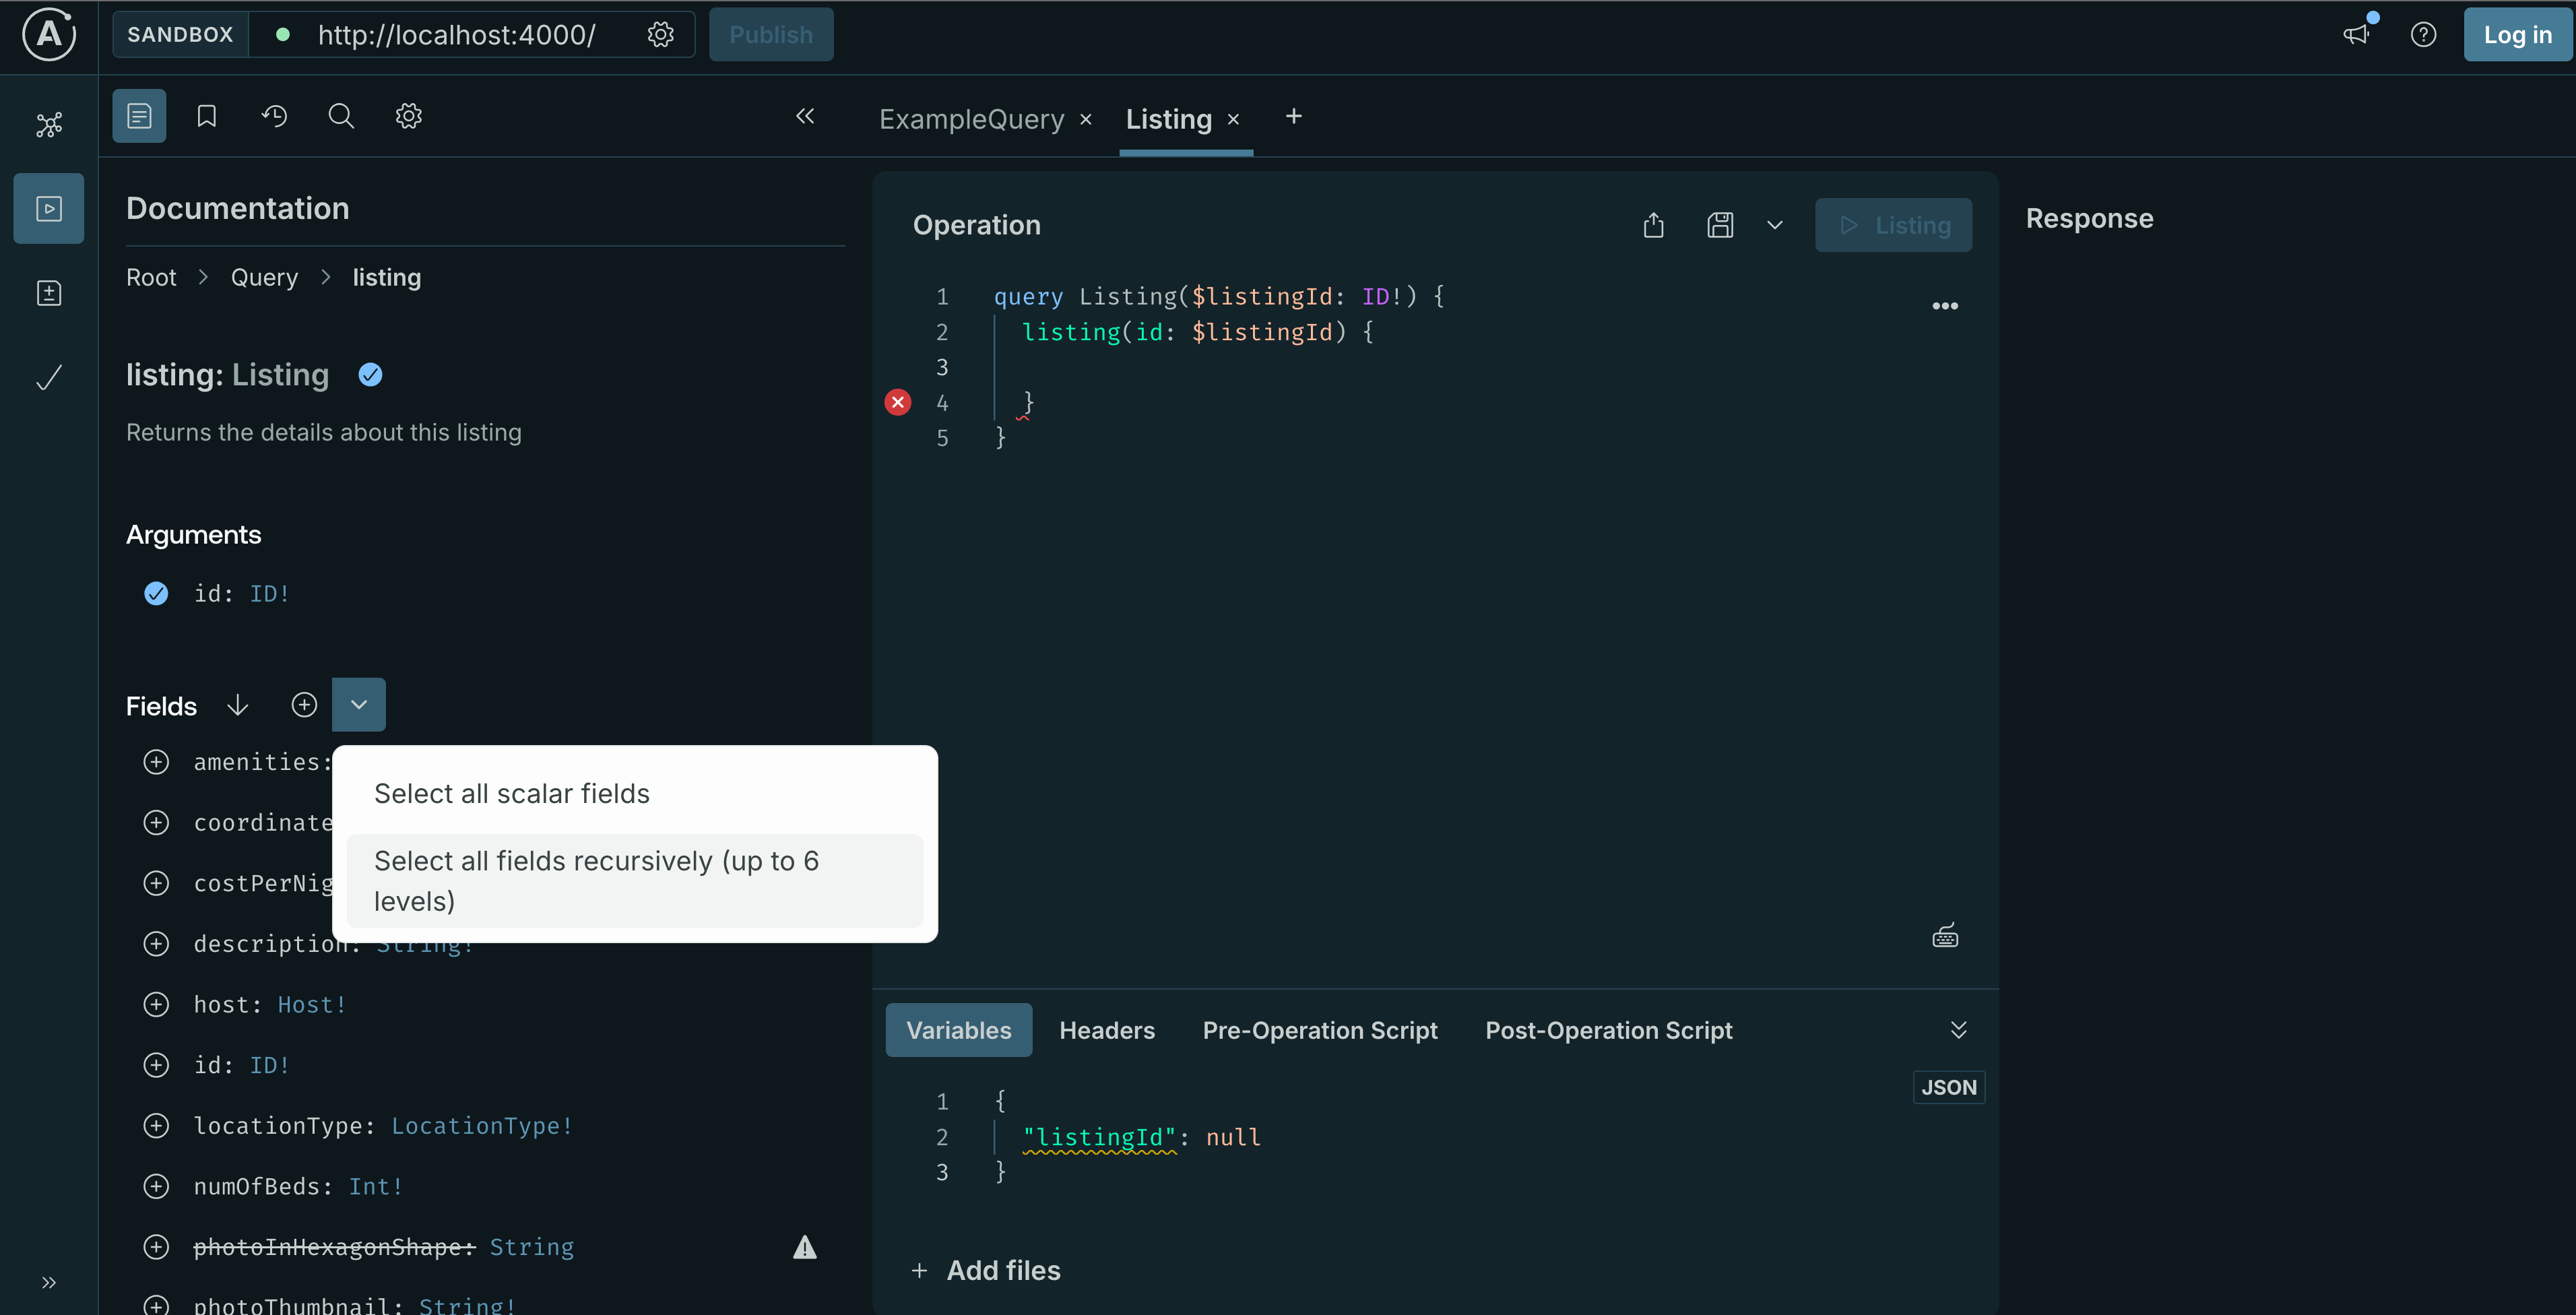Viewport: 2576px width, 1315px height.
Task: Open saved operations with the bookmark icon
Action: (x=206, y=115)
